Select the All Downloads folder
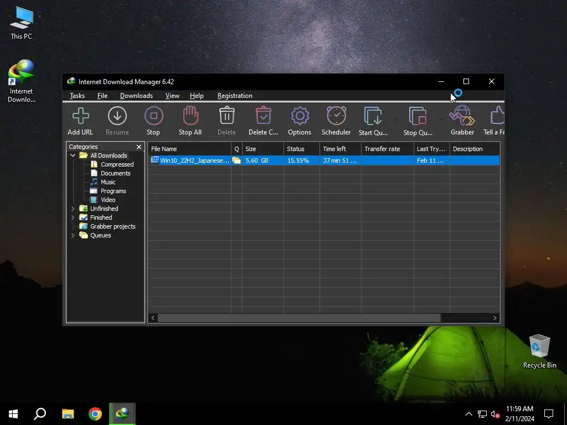The height and width of the screenshot is (425, 567). coord(109,156)
